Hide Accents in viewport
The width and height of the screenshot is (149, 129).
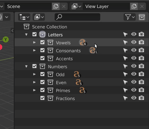[134, 58]
